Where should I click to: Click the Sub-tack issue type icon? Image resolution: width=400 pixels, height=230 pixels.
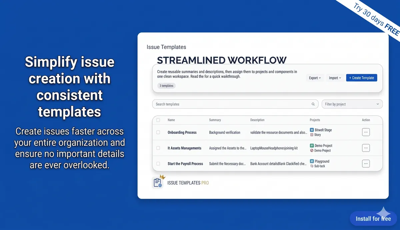tap(312, 166)
